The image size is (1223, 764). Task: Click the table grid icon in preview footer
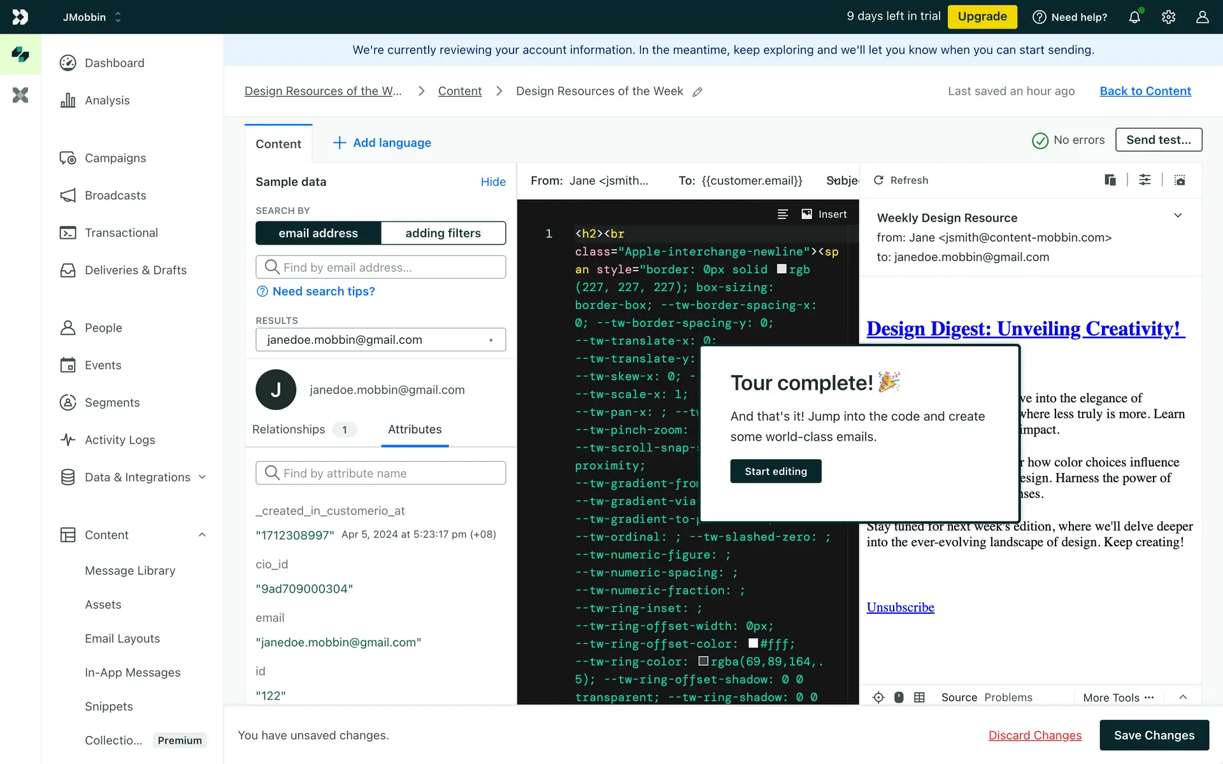(919, 697)
